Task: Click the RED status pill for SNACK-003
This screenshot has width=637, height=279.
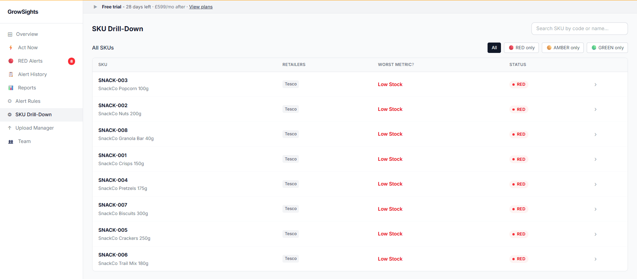Action: [x=519, y=84]
